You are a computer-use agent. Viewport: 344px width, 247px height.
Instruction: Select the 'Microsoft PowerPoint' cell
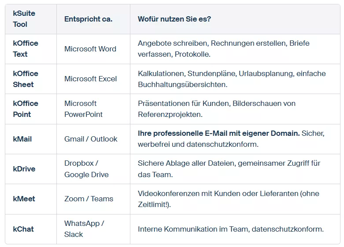pyautogui.click(x=93, y=109)
